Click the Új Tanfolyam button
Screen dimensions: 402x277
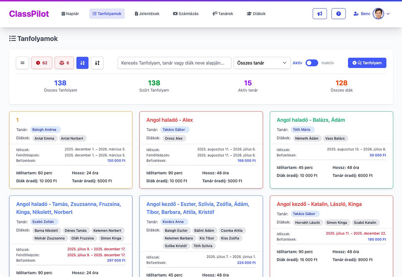367,63
